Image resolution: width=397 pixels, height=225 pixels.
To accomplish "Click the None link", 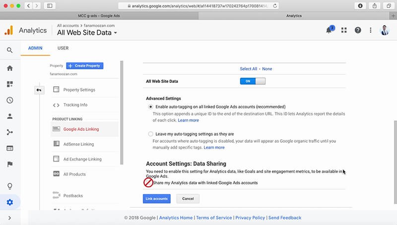I will click(x=267, y=69).
